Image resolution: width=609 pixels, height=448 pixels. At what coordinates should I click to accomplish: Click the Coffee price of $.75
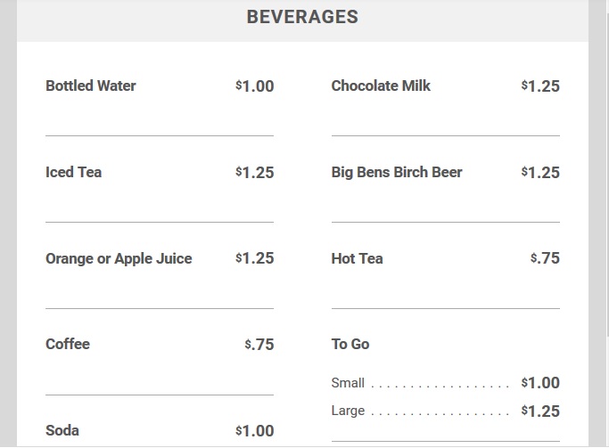pos(259,345)
